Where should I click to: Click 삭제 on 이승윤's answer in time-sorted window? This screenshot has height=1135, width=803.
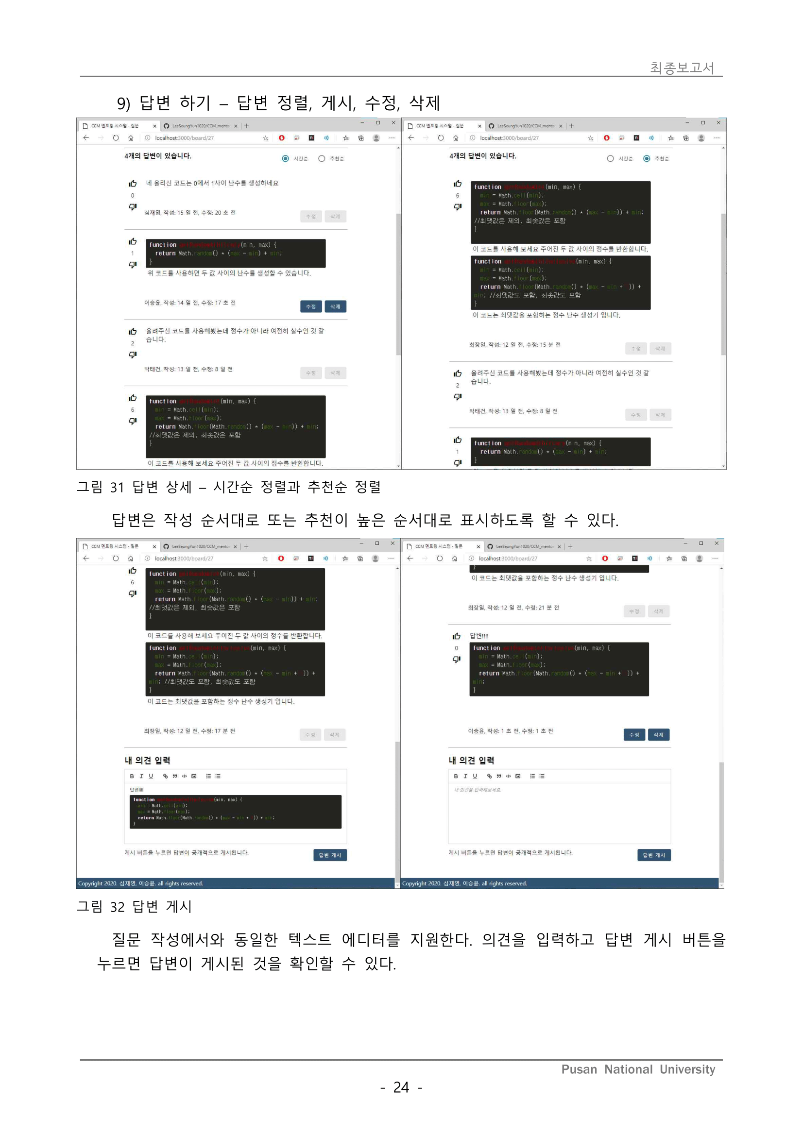(335, 306)
